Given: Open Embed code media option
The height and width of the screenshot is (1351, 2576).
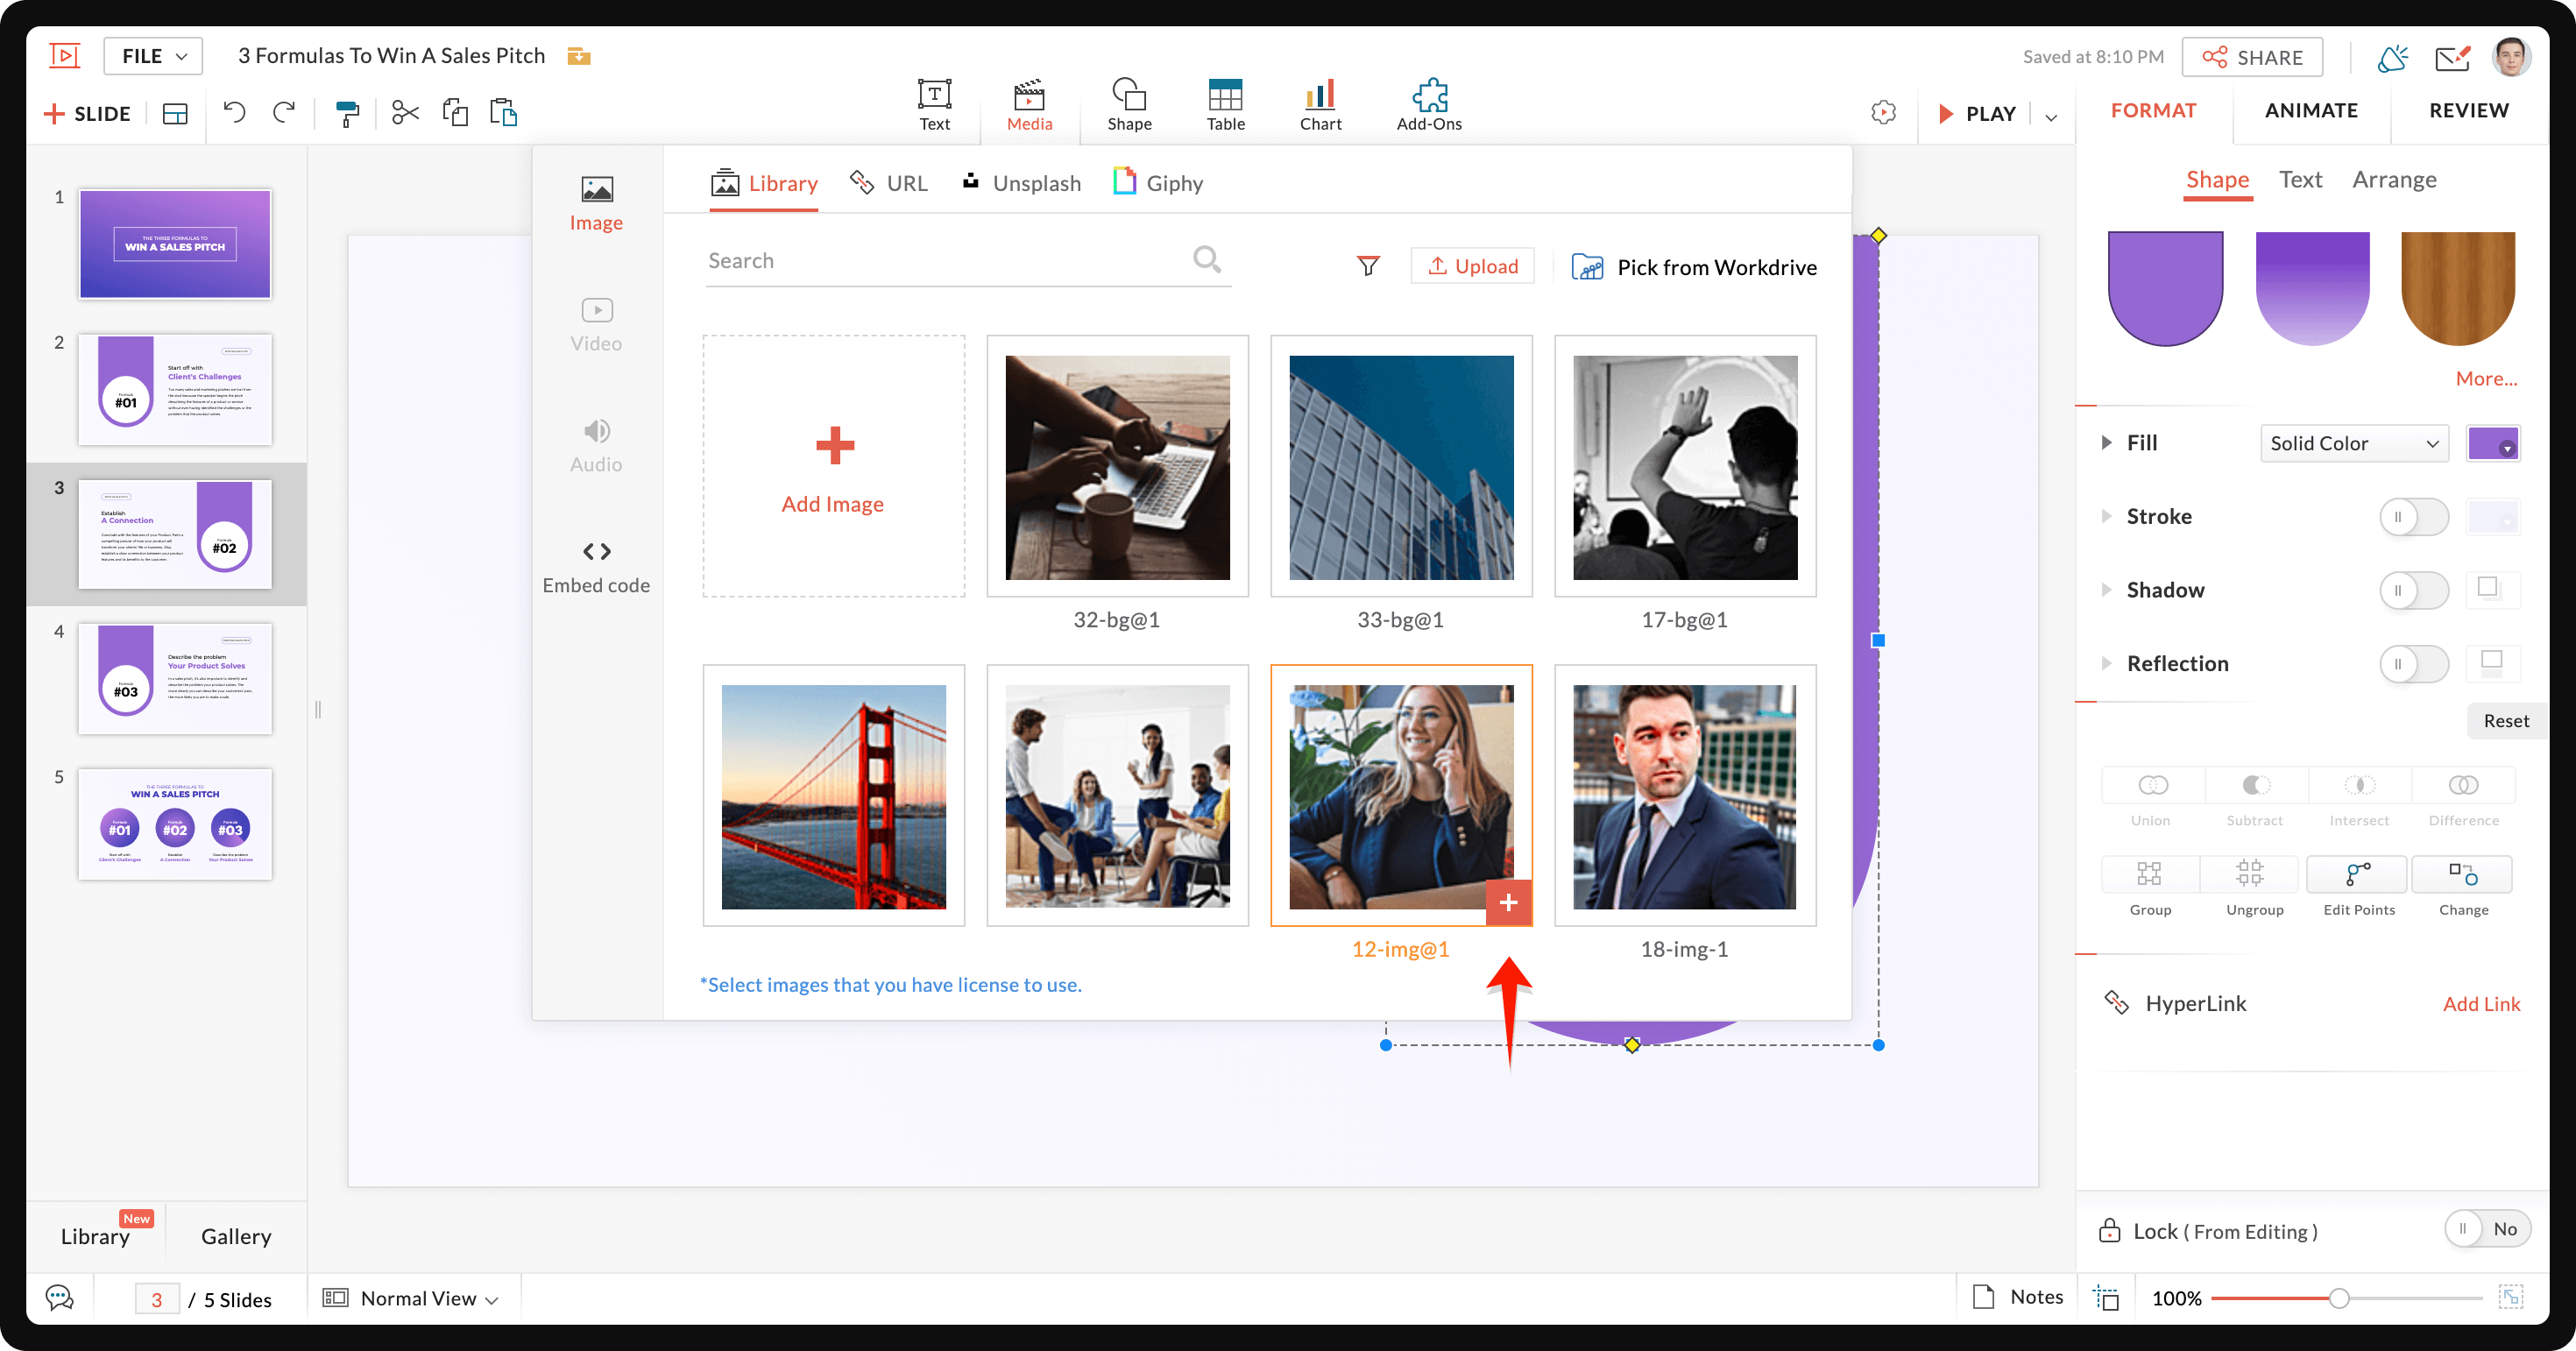Looking at the screenshot, I should click(x=596, y=567).
